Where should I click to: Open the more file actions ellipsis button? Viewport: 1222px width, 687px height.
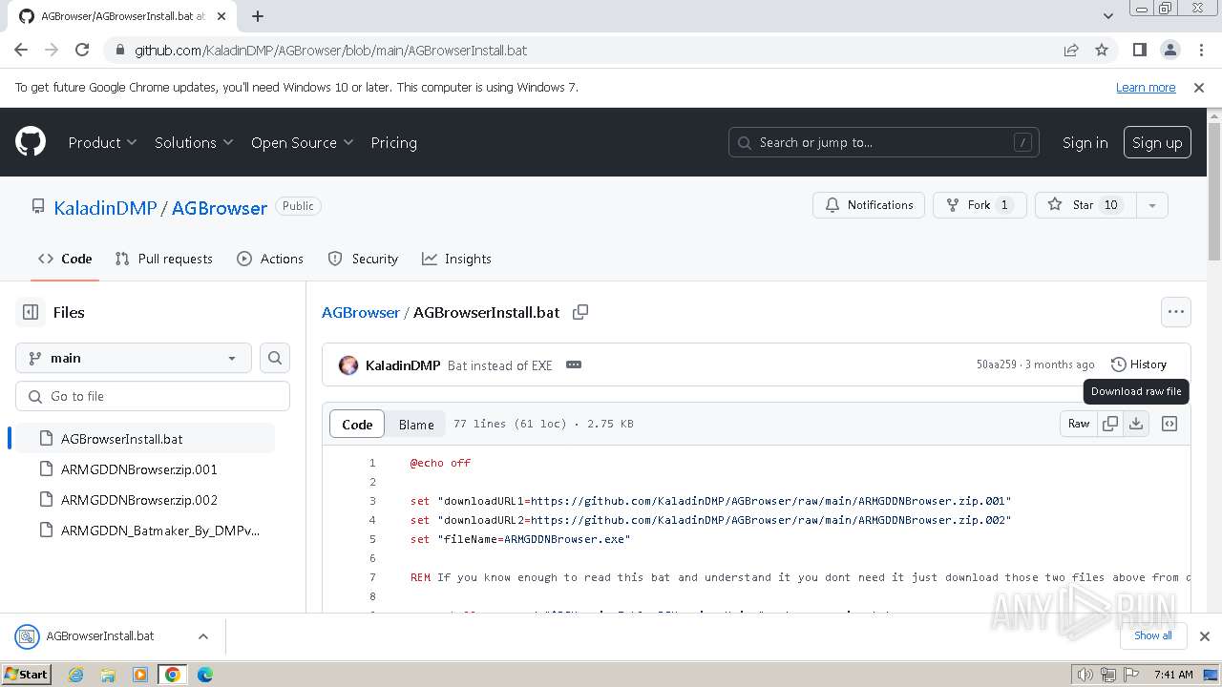1176,312
